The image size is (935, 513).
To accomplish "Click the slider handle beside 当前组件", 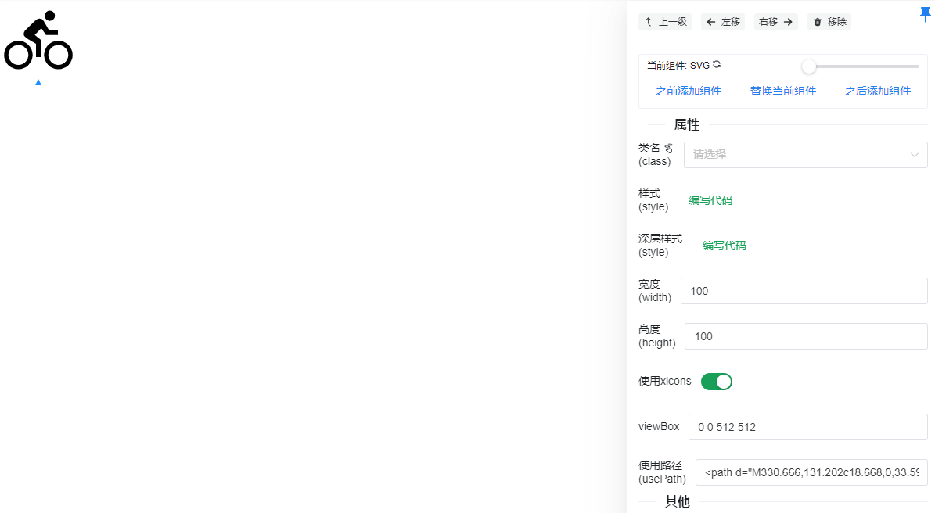I will [x=809, y=66].
